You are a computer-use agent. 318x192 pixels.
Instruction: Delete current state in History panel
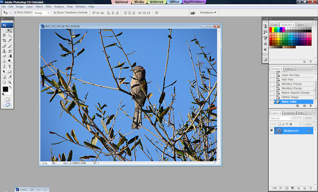point(311,106)
